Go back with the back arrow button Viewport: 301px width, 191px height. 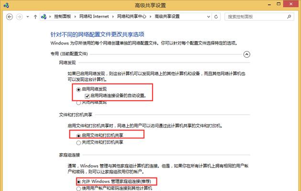coord(10,17)
